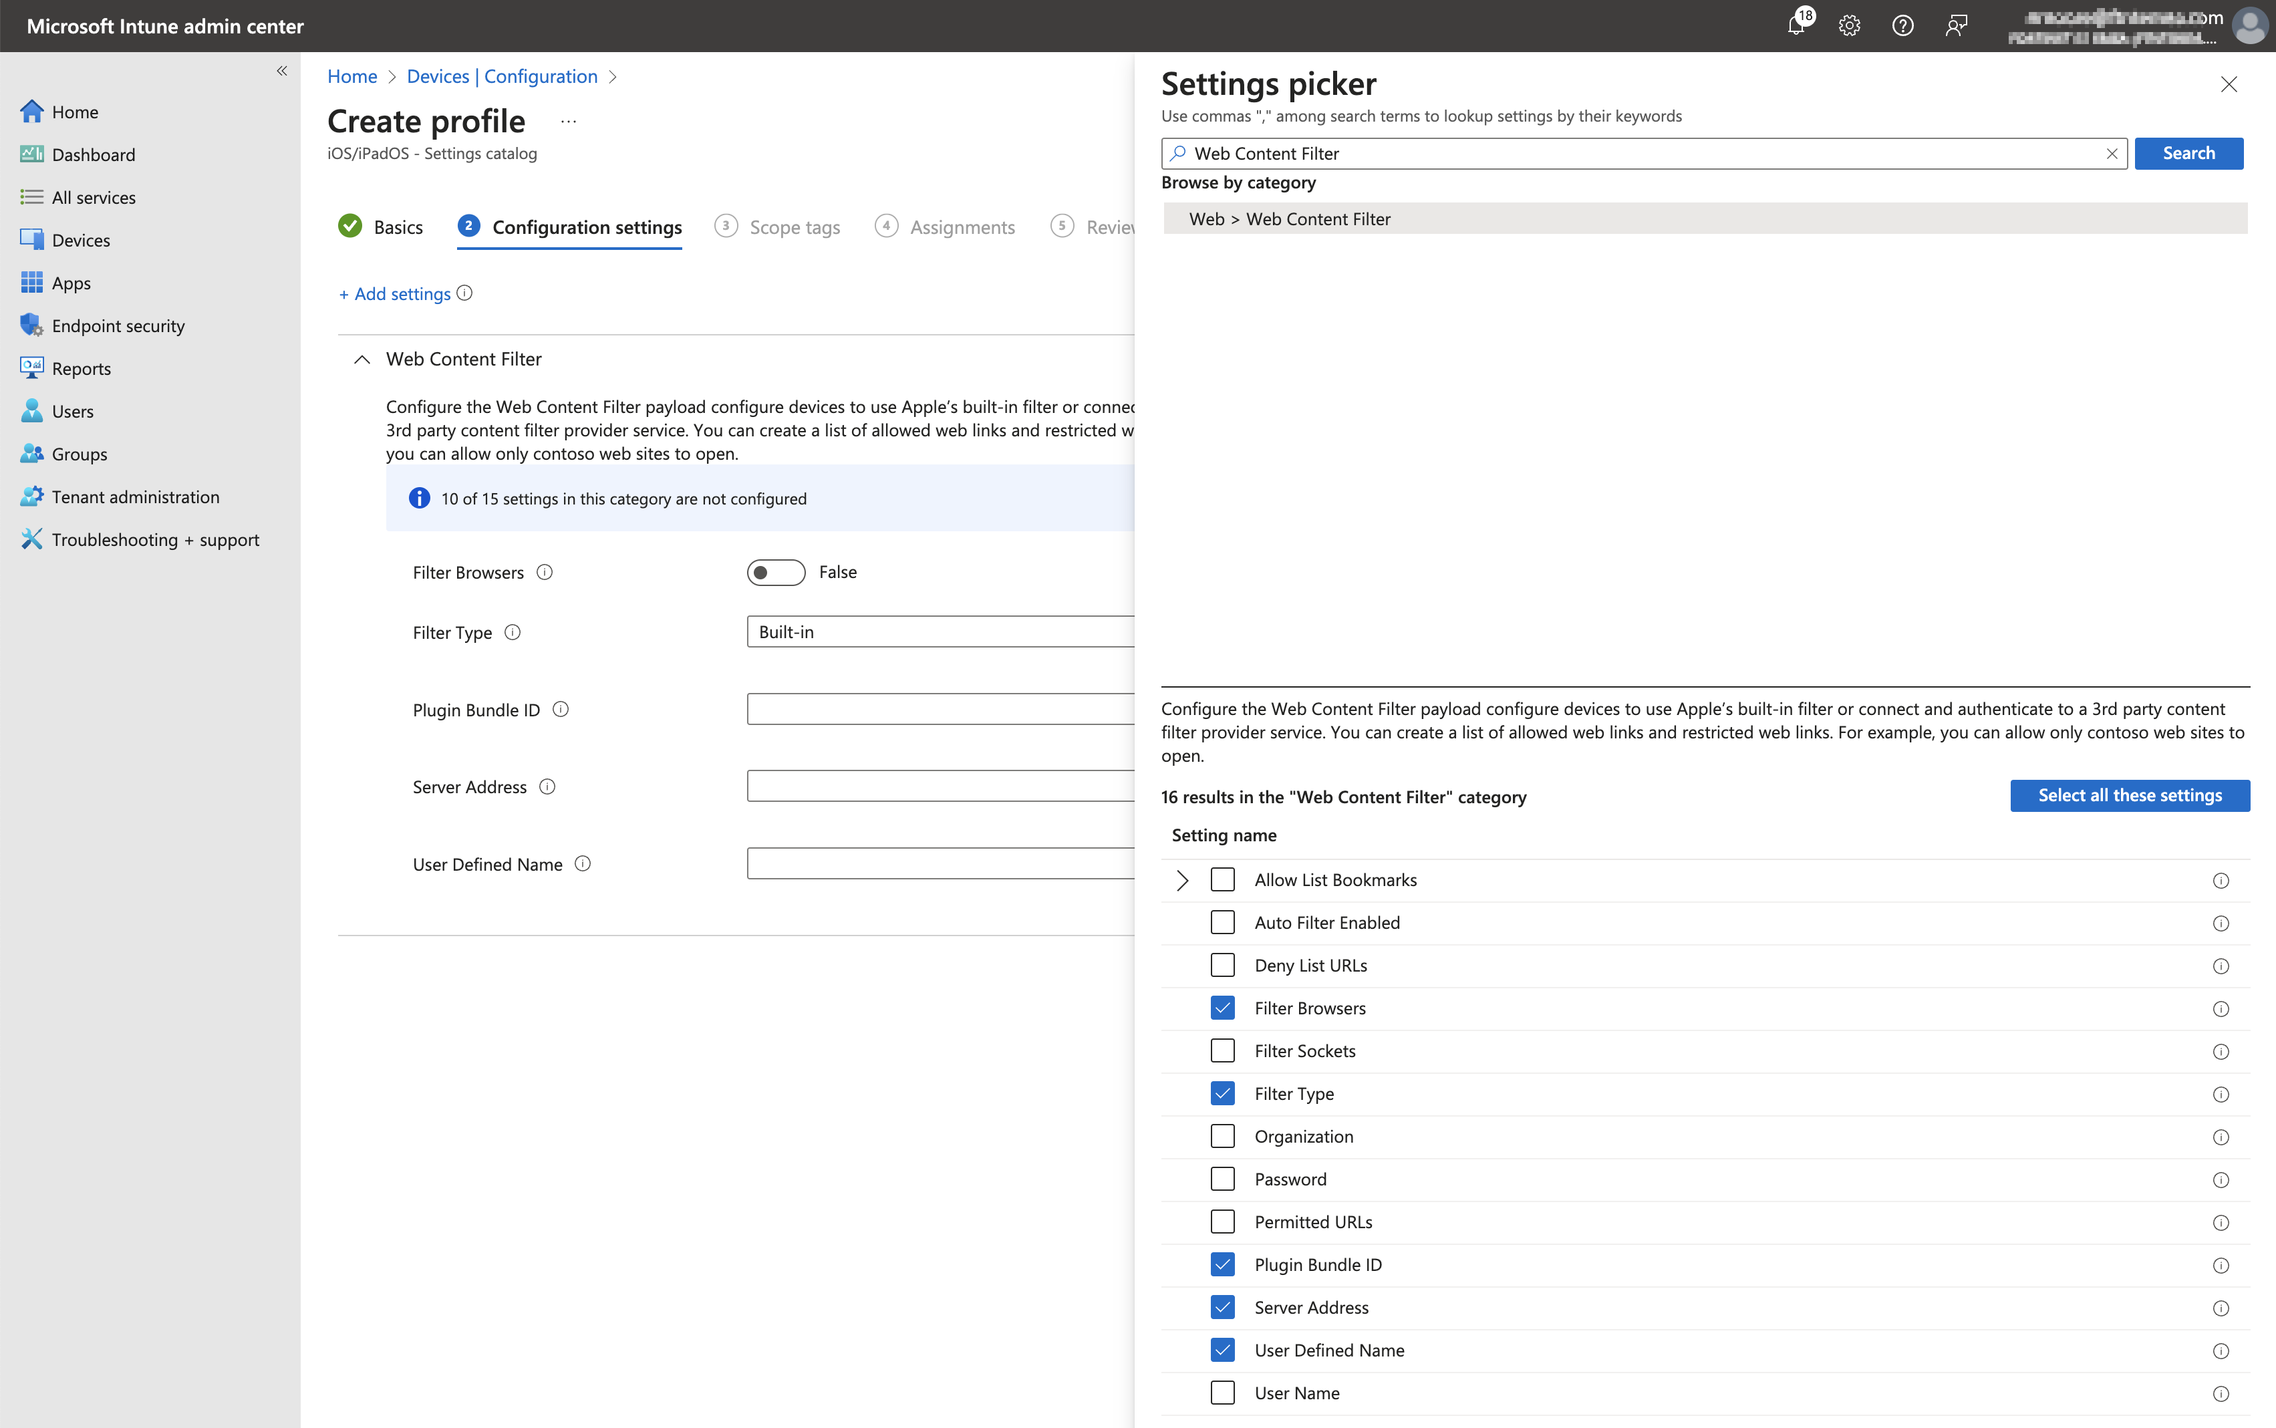Navigate to Reports in the sidebar
2276x1428 pixels.
(83, 368)
